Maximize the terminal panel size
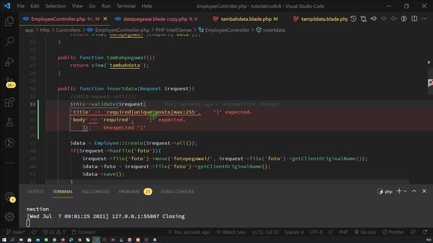 414,191
